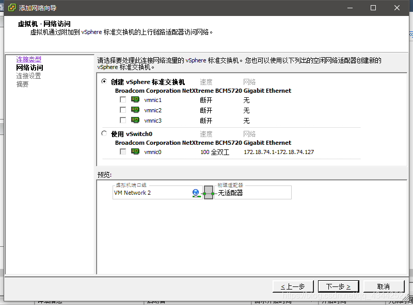Click the 网络 column header in vSwitch0 section
413x305 pixels.
[249, 134]
